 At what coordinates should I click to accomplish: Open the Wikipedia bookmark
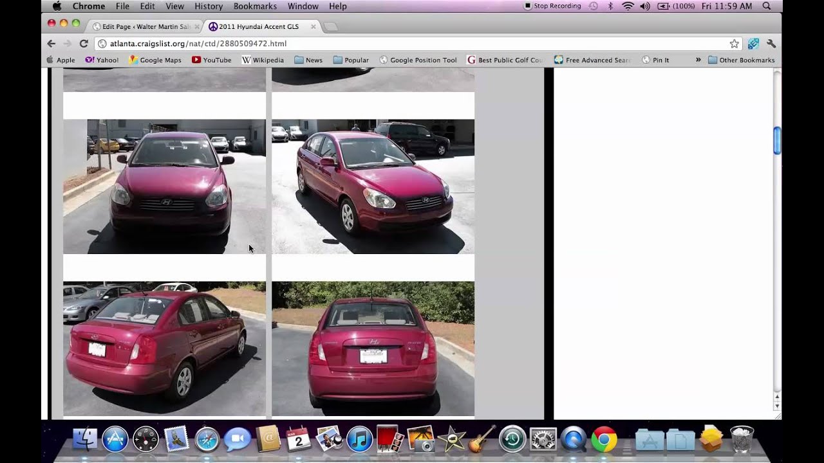pyautogui.click(x=263, y=60)
